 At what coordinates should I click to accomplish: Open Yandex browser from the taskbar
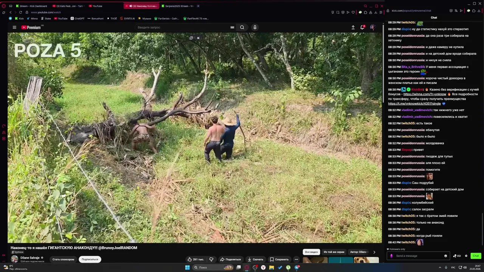click(x=263, y=267)
